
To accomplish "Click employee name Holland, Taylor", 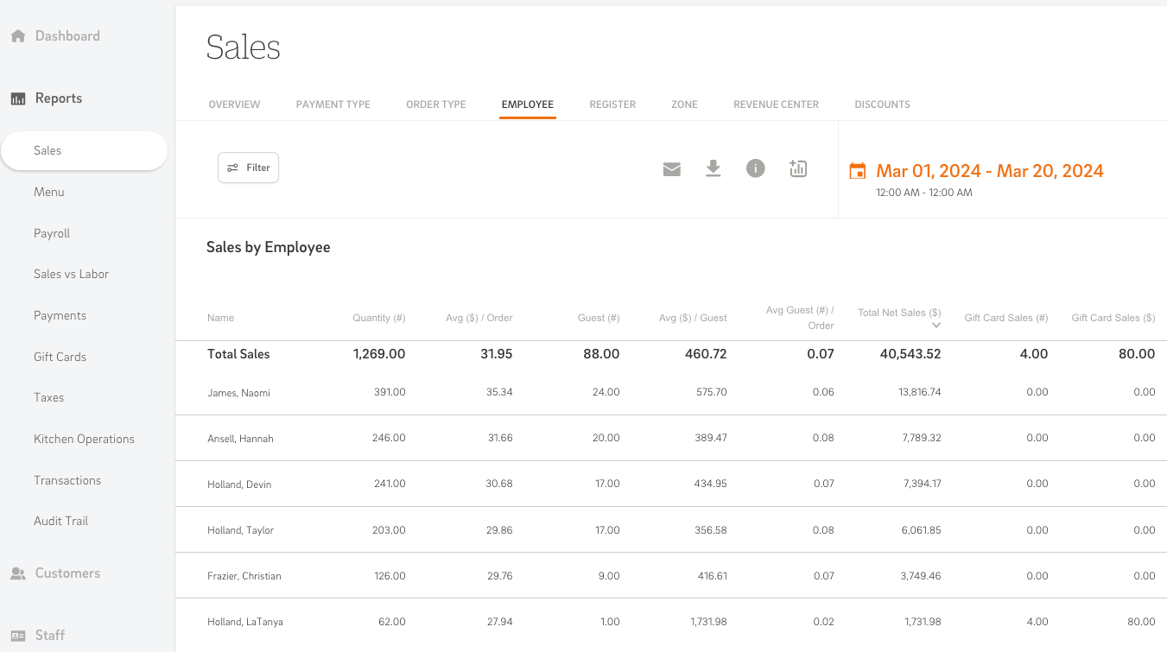I will [240, 530].
